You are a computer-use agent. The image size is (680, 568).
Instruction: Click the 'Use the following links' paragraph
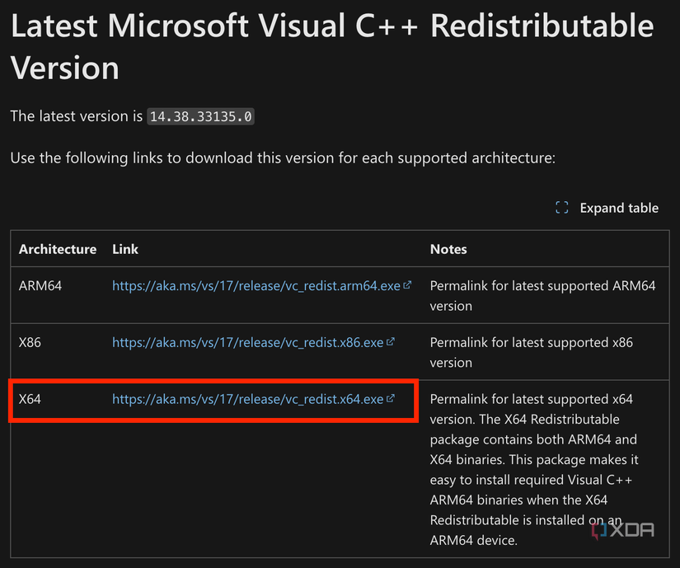(x=283, y=158)
